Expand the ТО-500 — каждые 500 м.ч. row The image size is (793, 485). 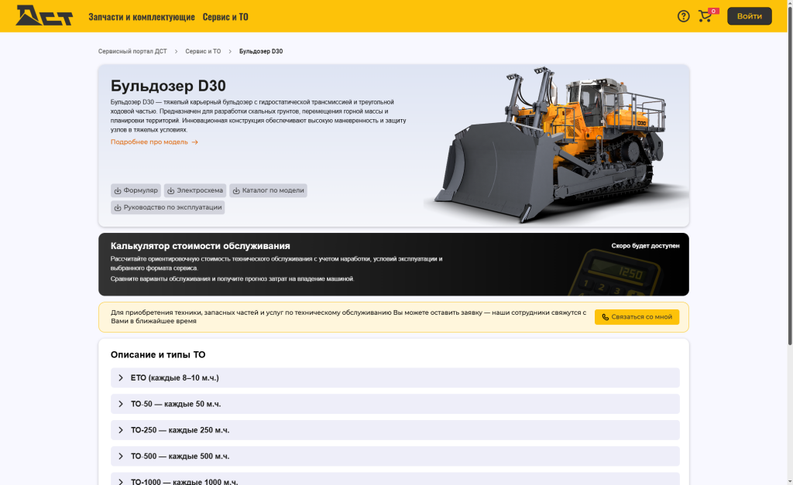(x=395, y=456)
